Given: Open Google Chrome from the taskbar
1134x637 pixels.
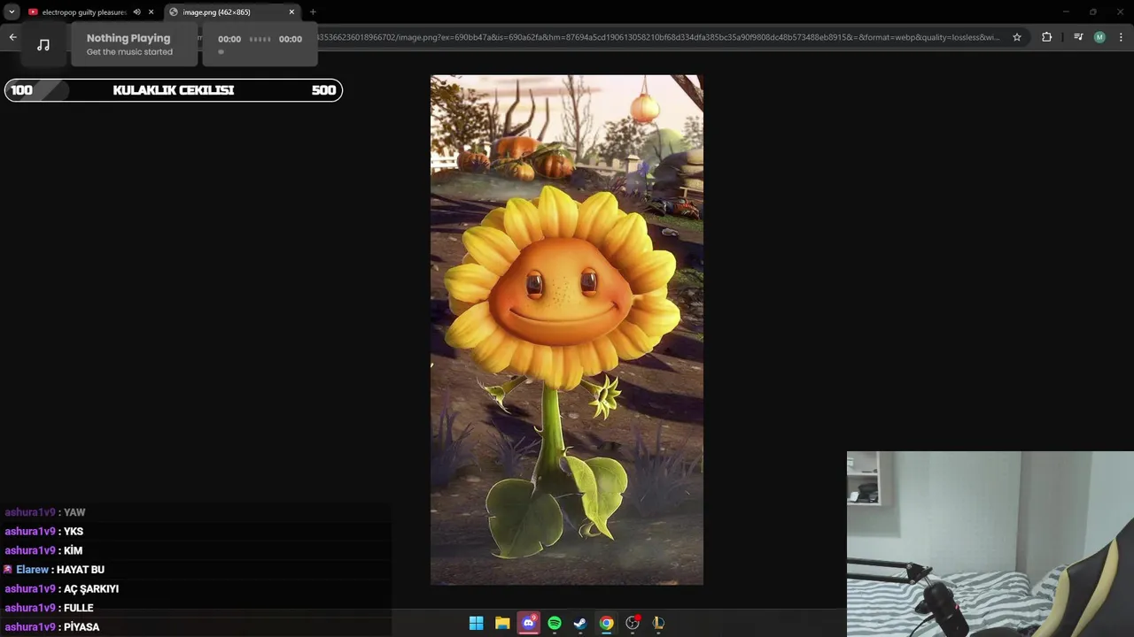Looking at the screenshot, I should pyautogui.click(x=606, y=623).
